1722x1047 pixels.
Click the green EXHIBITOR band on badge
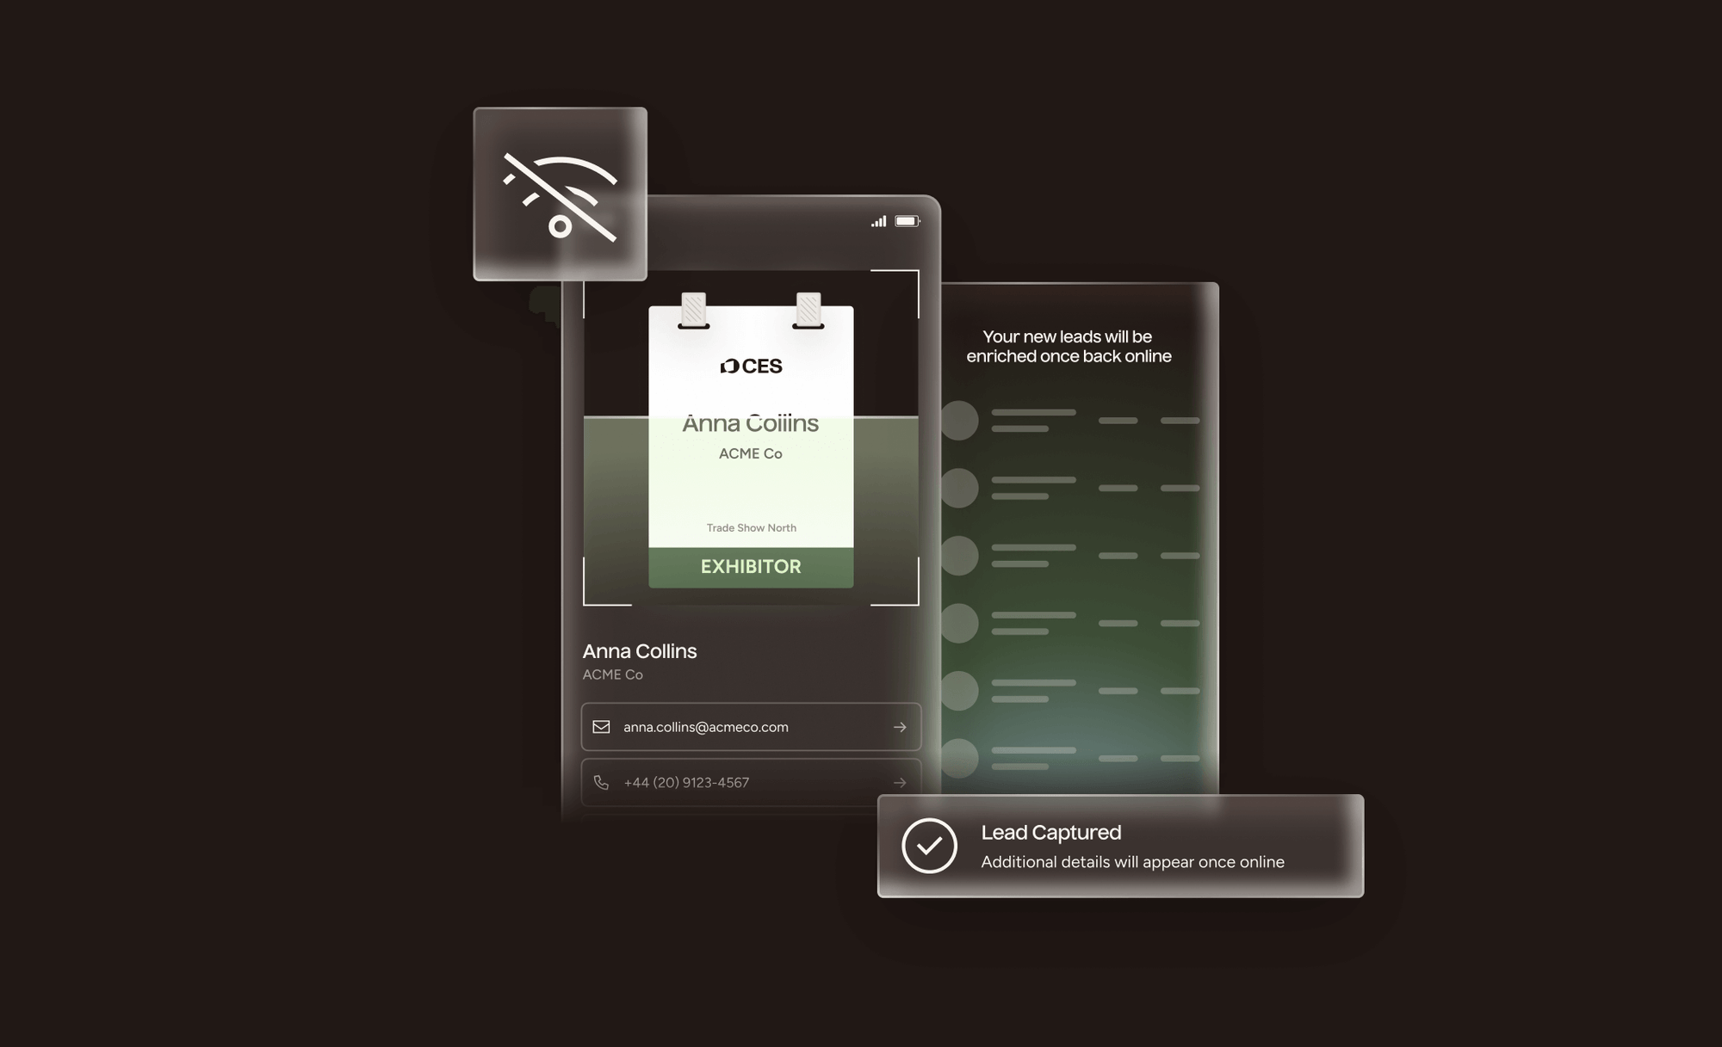click(x=751, y=567)
